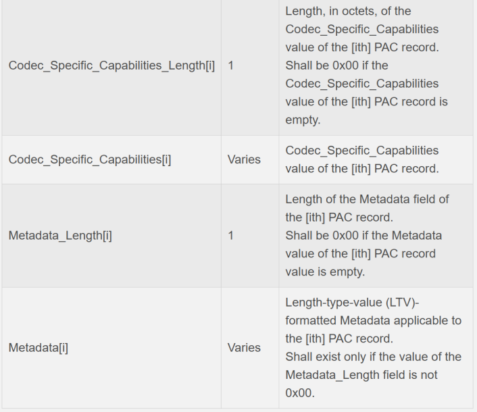477x412 pixels.
Task: Click Codec_Specific_Capabilities[i] row description text
Action: 362,159
